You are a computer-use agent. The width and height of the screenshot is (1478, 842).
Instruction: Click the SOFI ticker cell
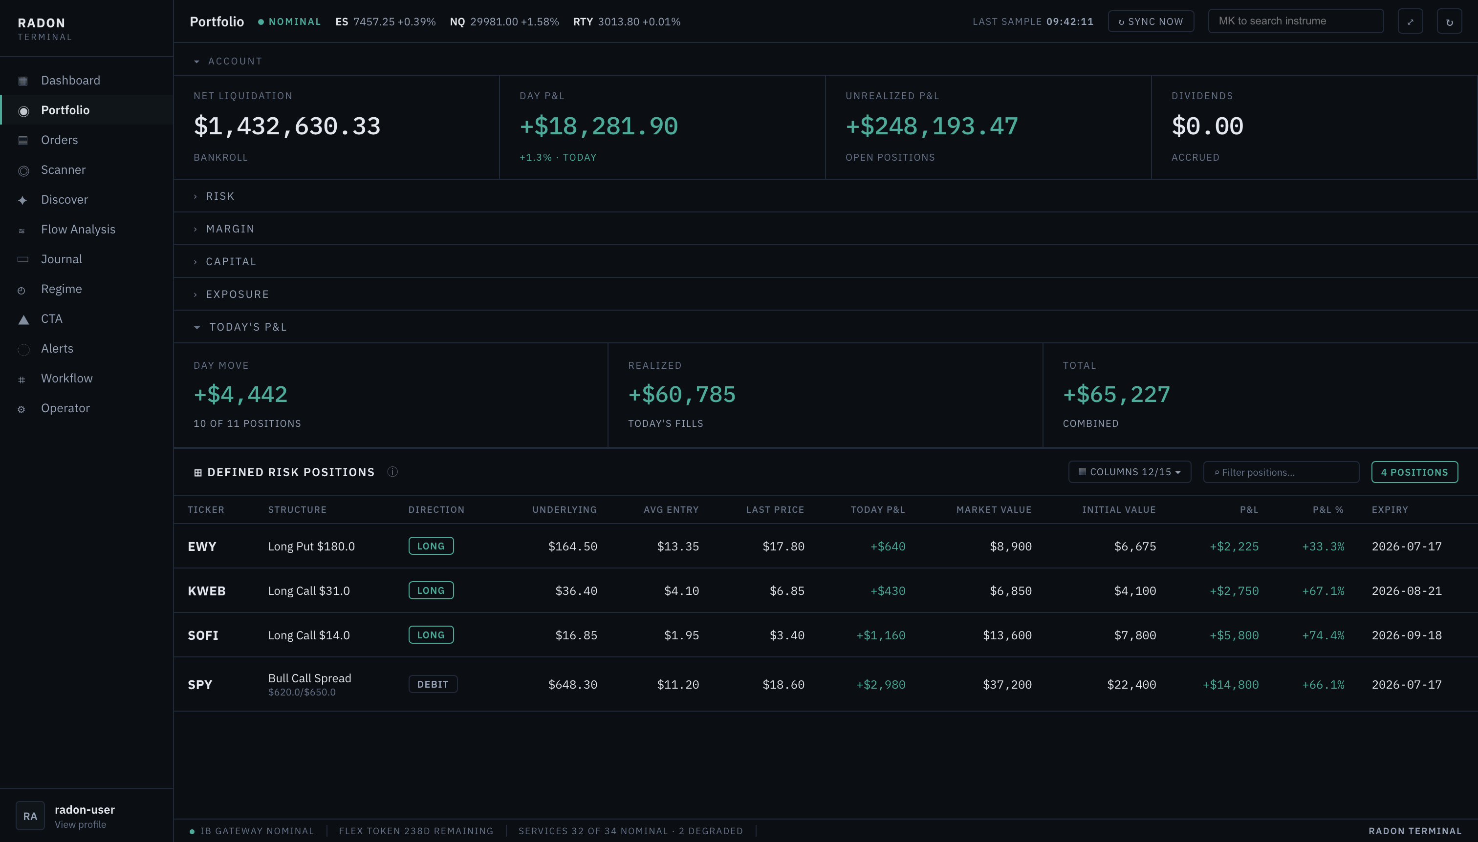point(203,635)
